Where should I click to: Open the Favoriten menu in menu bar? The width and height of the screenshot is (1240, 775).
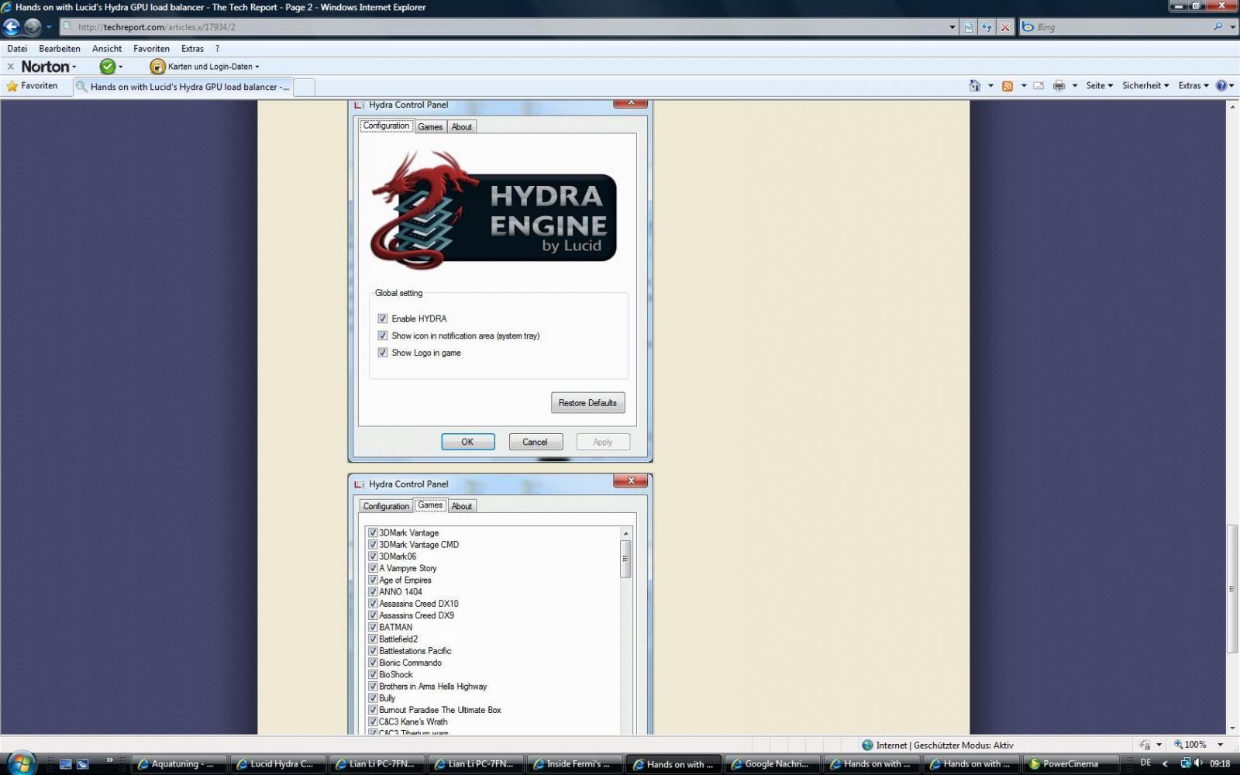tap(151, 48)
